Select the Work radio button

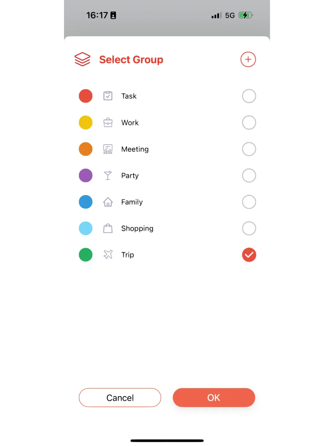point(249,123)
